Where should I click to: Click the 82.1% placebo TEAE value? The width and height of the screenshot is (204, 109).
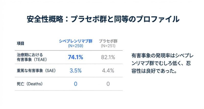pyautogui.click(x=108, y=57)
